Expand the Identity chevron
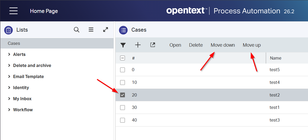The width and height of the screenshot is (308, 140). tap(9, 88)
